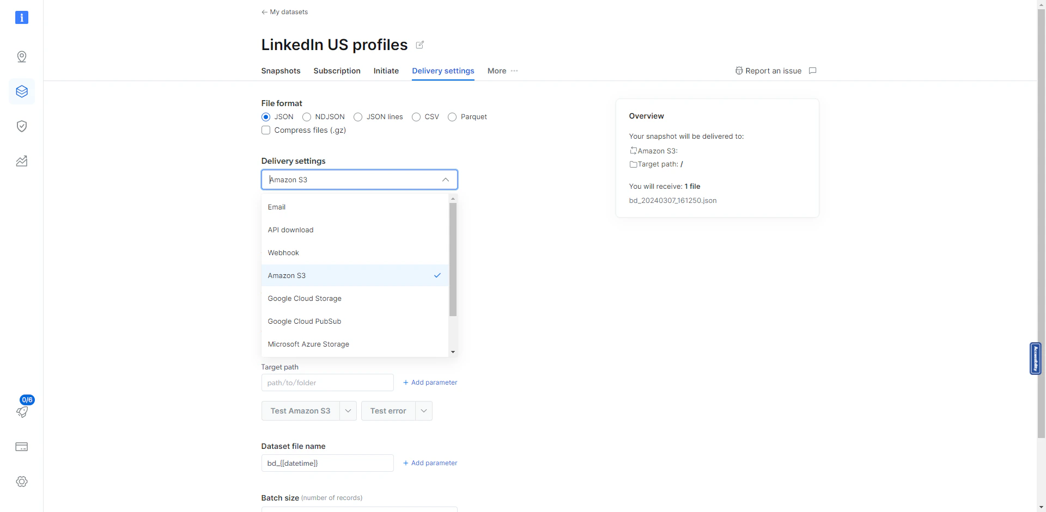Open the proxy location pin sidebar icon
The height and width of the screenshot is (512, 1046).
pyautogui.click(x=22, y=57)
